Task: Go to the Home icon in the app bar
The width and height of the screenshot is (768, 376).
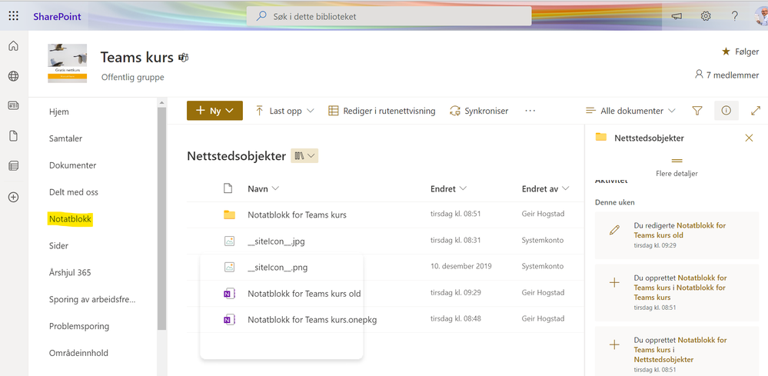Action: point(14,46)
